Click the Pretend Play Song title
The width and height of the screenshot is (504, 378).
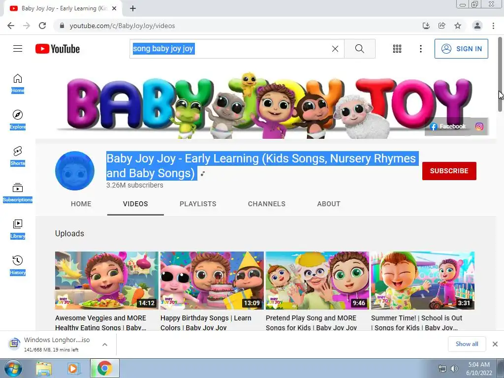pyautogui.click(x=311, y=322)
